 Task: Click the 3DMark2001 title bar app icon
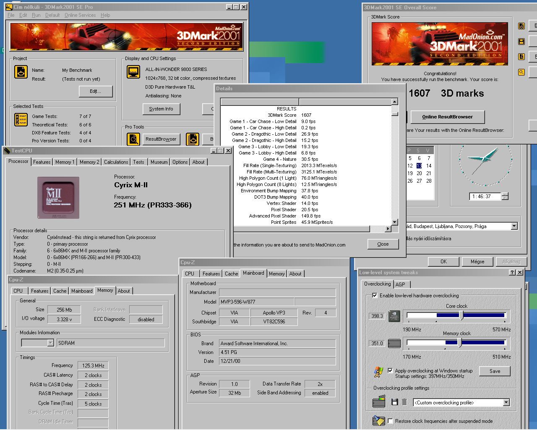pyautogui.click(x=9, y=7)
